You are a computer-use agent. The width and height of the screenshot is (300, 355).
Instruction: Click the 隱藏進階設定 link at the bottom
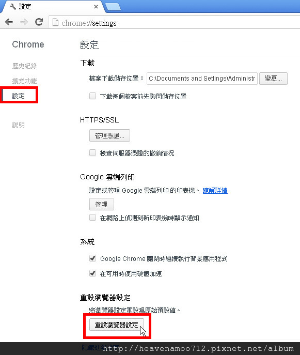pyautogui.click(x=100, y=347)
